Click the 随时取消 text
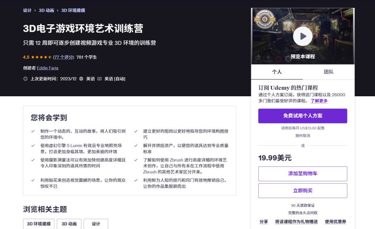Screen dimensions: 375x229 (x=302, y=136)
